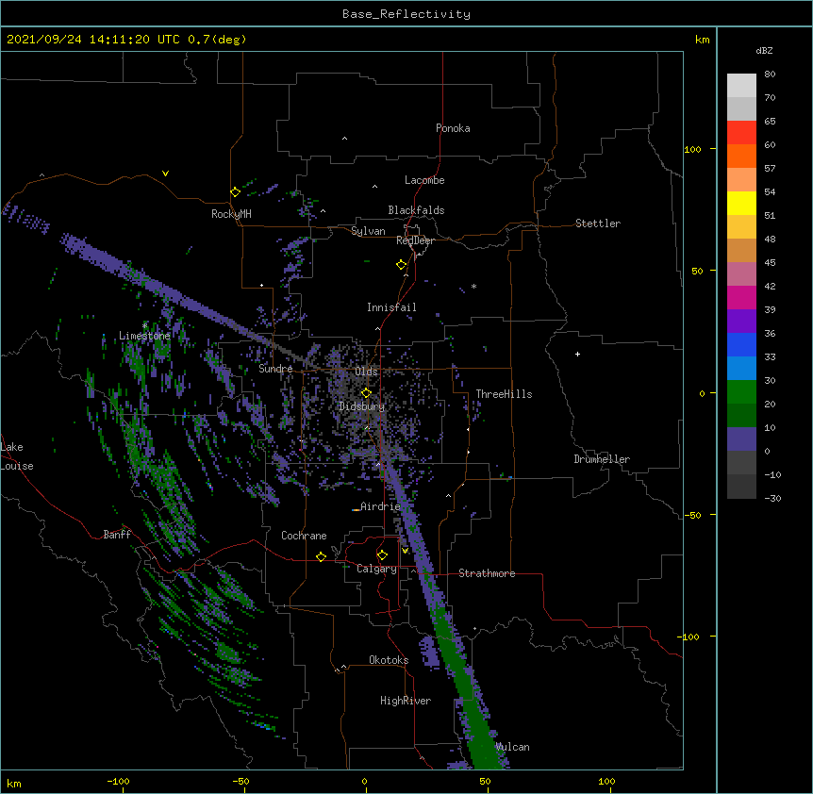Select the magenta swatch between 42 and 39 dBZ
Screen dimensions: 813x794
click(x=741, y=297)
